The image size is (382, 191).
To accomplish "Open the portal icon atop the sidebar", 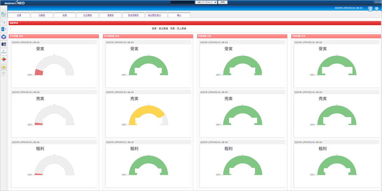I will (x=4, y=14).
